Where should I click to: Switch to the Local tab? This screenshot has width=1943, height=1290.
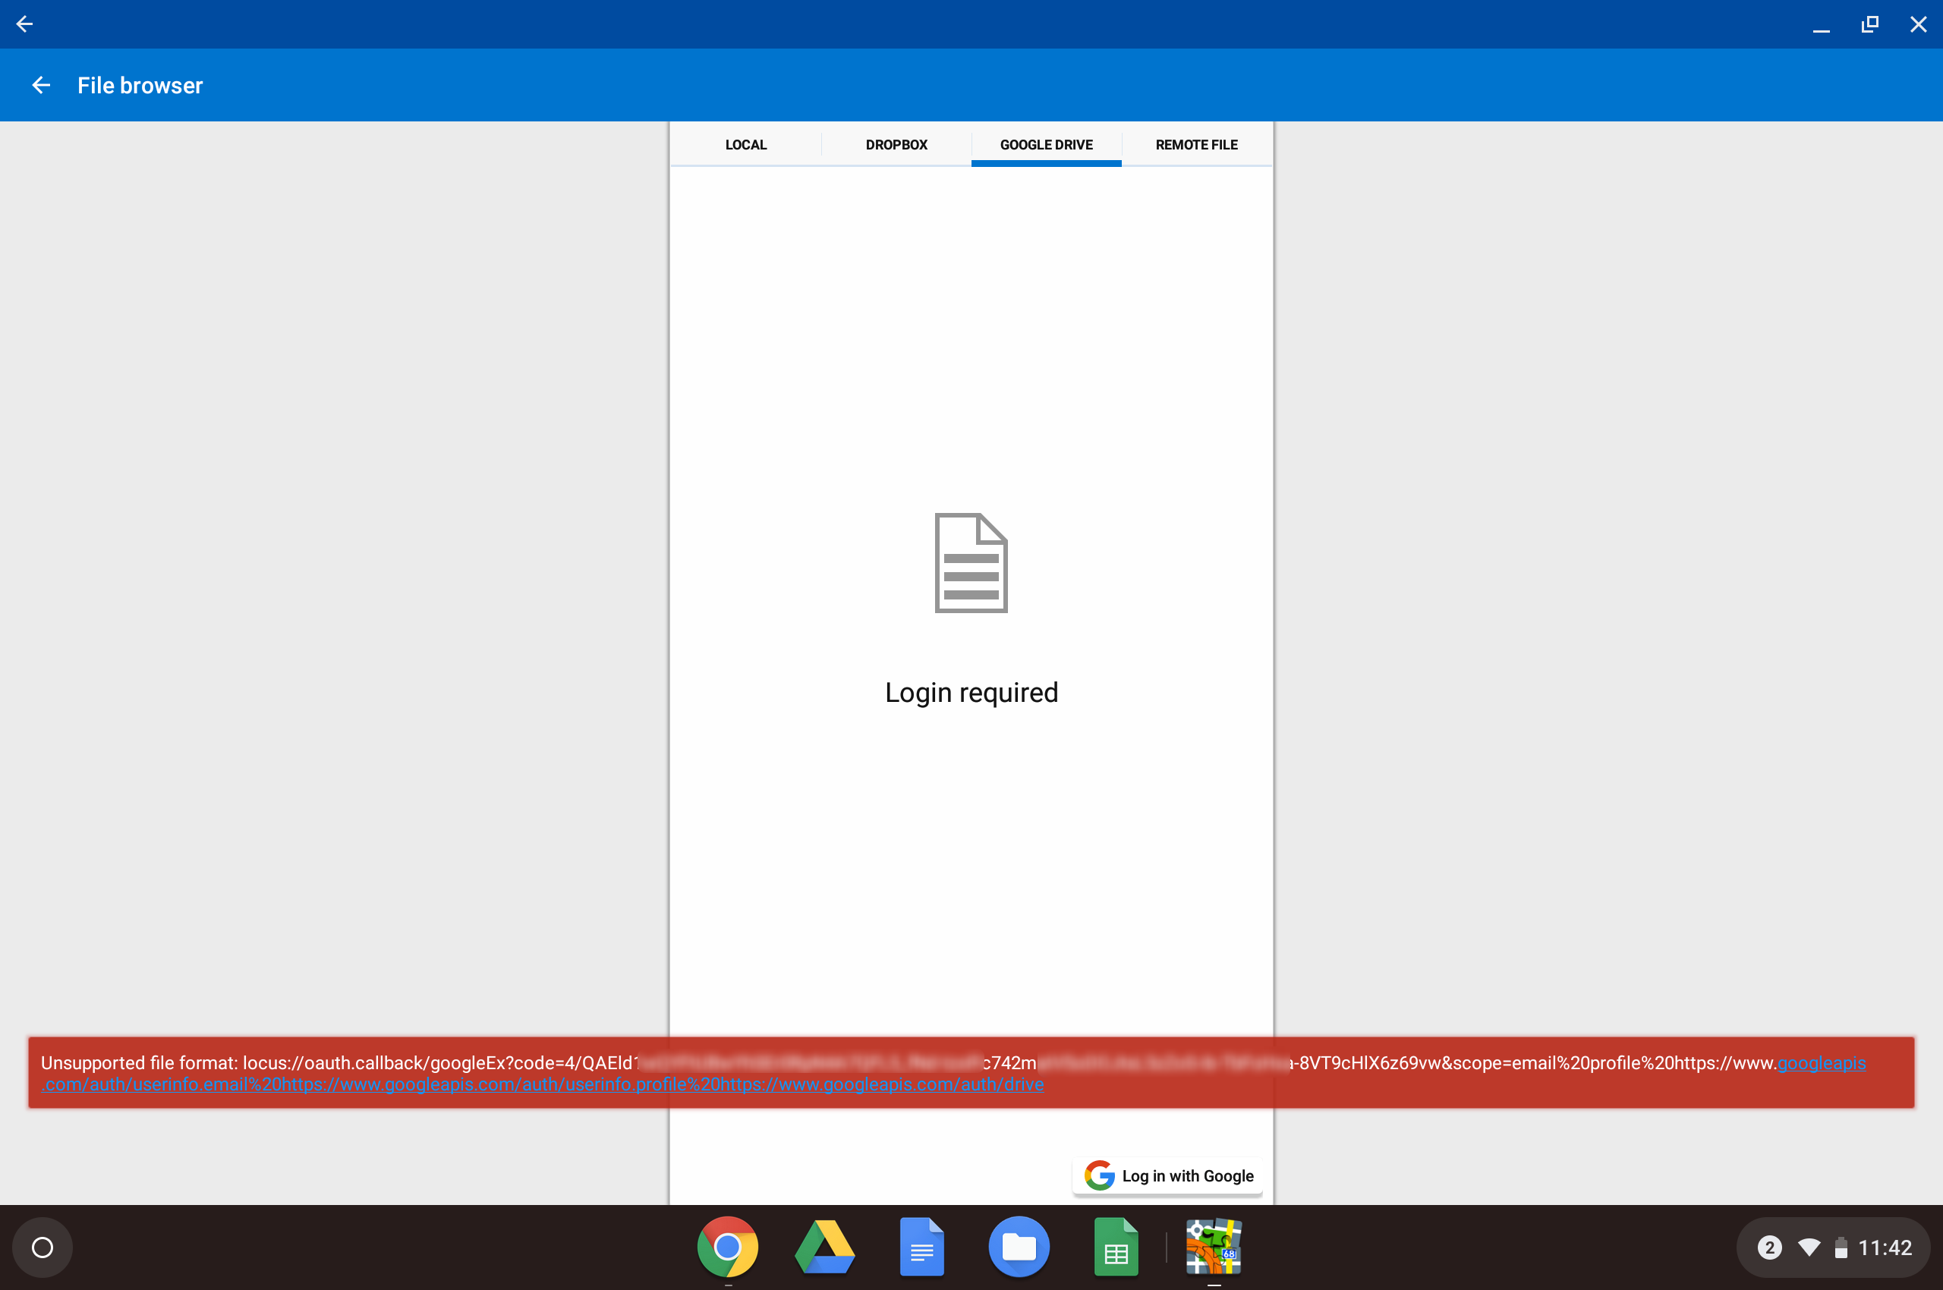coord(745,145)
